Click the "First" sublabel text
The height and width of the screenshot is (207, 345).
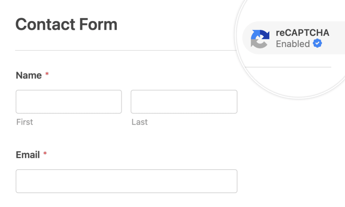(x=25, y=122)
